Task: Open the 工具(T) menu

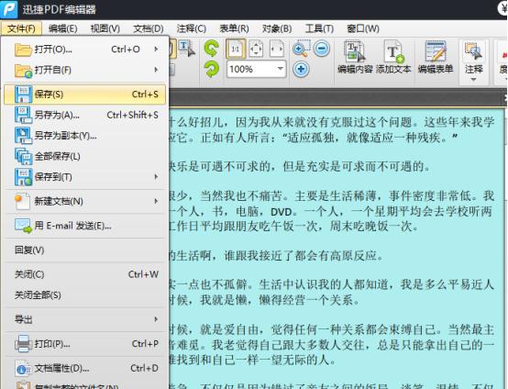Action: point(319,28)
